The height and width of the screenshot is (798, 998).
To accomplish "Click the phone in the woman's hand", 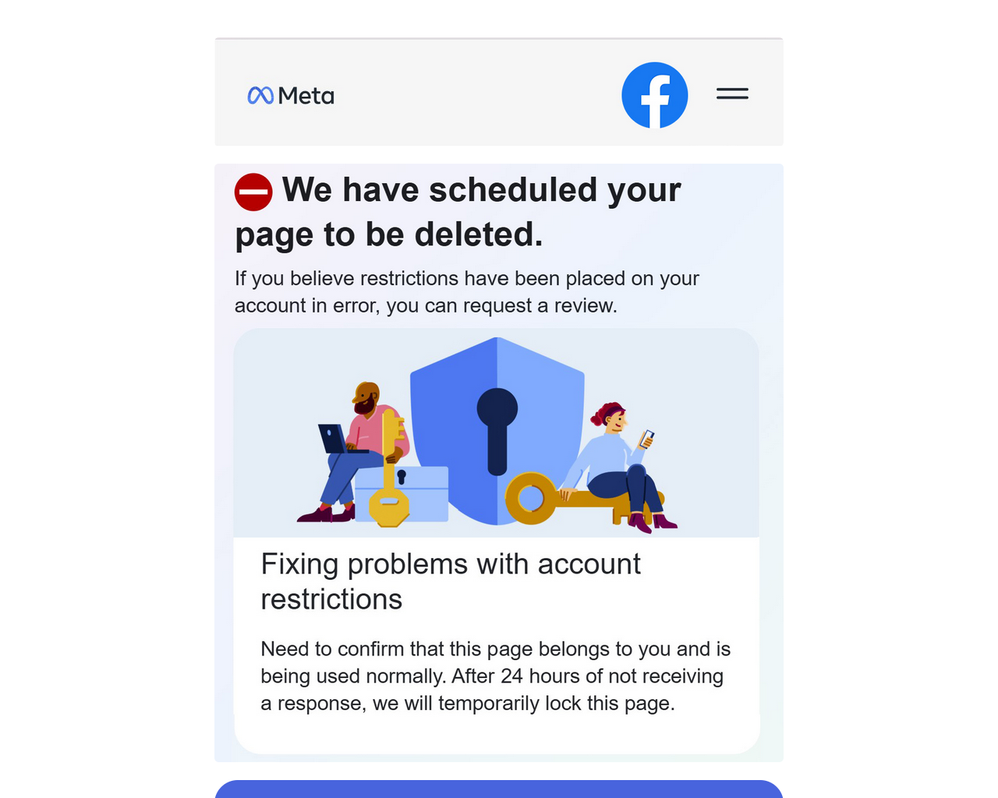I will pyautogui.click(x=647, y=439).
